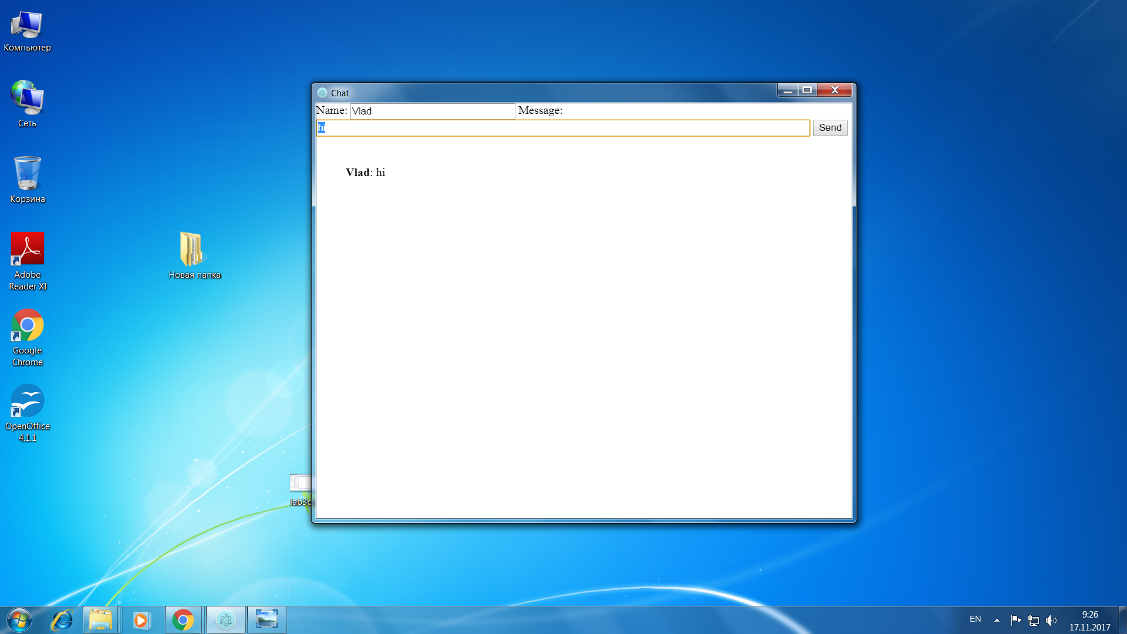Open Windows Explorer from the taskbar

click(100, 620)
